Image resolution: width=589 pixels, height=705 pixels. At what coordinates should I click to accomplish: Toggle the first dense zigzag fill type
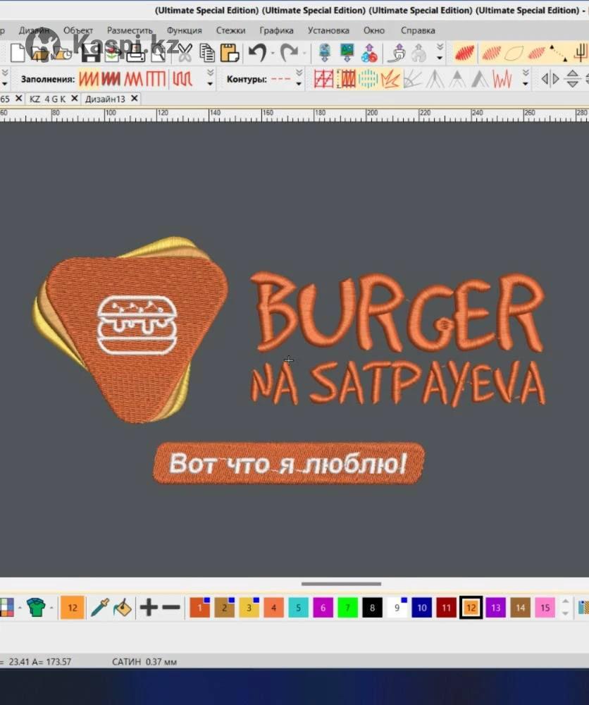coord(89,79)
